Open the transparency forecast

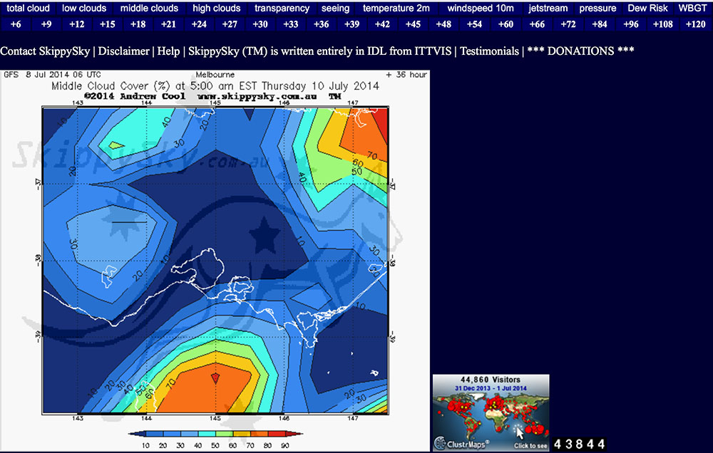tap(282, 8)
